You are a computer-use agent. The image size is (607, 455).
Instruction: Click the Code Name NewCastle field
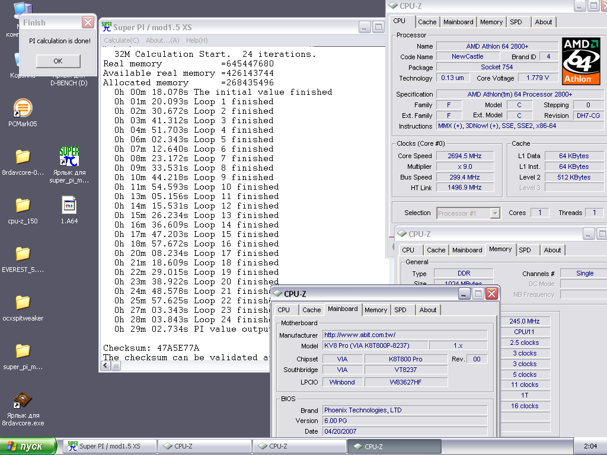coord(468,56)
